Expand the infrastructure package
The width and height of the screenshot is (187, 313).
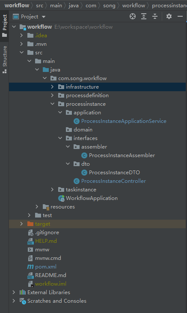[52, 87]
